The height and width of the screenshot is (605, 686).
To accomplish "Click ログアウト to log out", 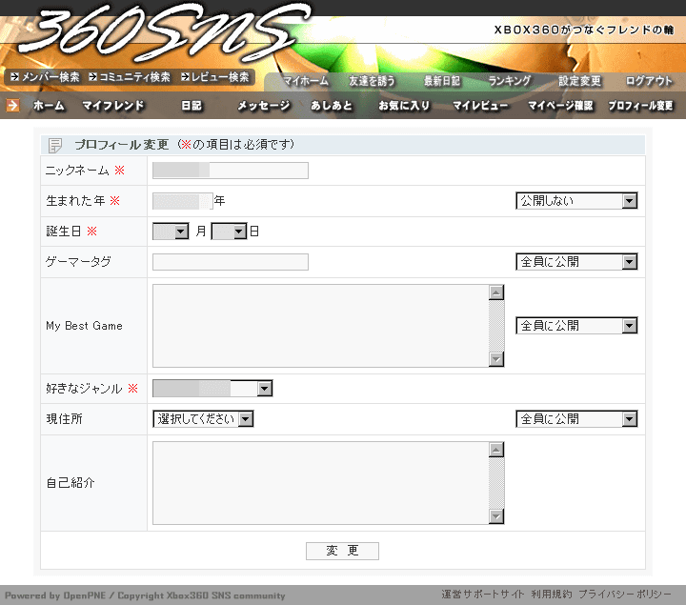I will pyautogui.click(x=649, y=82).
